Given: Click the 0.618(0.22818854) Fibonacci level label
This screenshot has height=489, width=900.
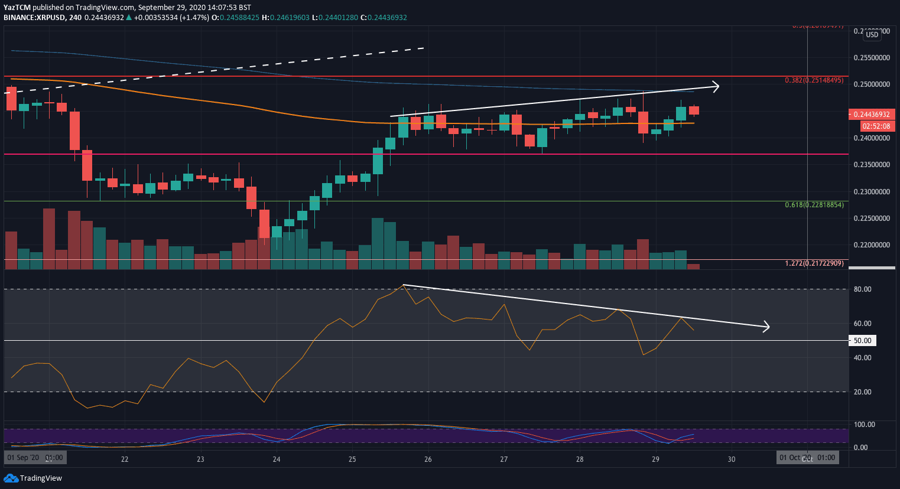Looking at the screenshot, I should click(814, 205).
